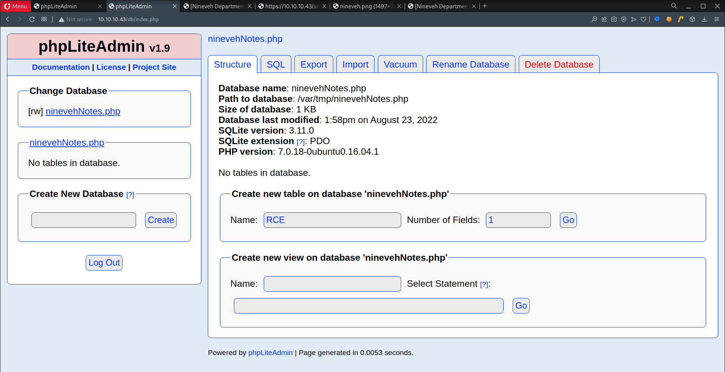
Task: Open the extensions cube icon
Action: (x=693, y=19)
